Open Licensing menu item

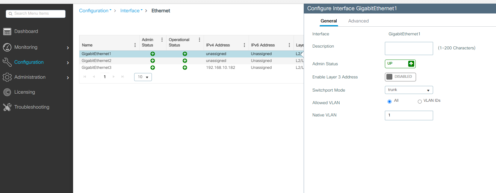[x=25, y=92]
